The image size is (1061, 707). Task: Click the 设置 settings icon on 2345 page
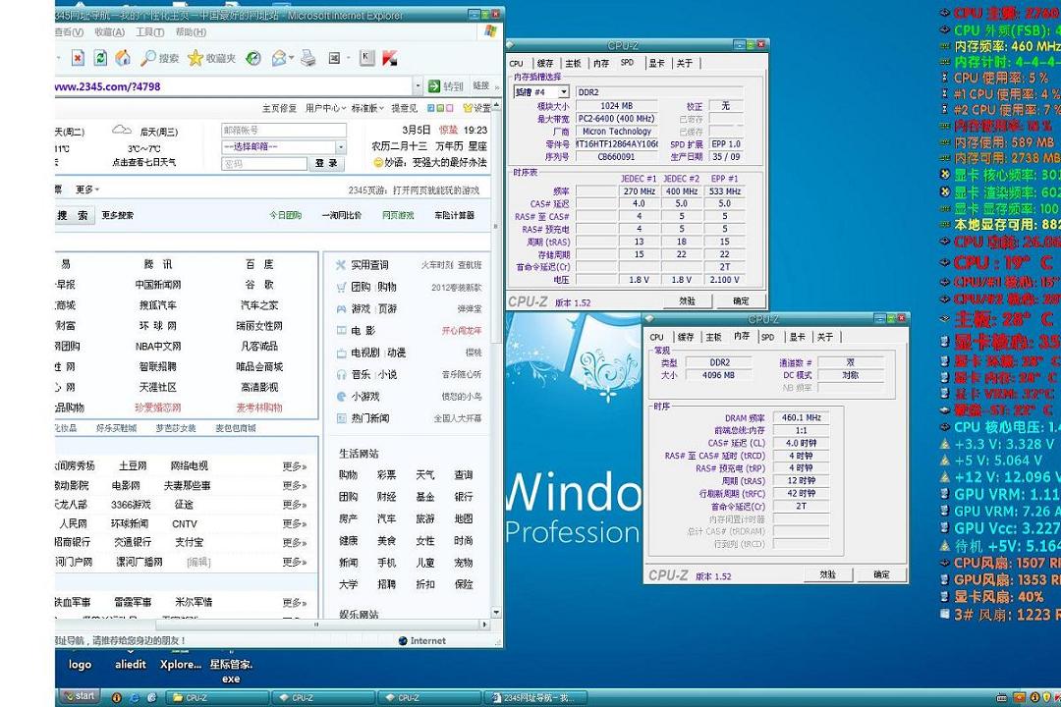tap(468, 108)
